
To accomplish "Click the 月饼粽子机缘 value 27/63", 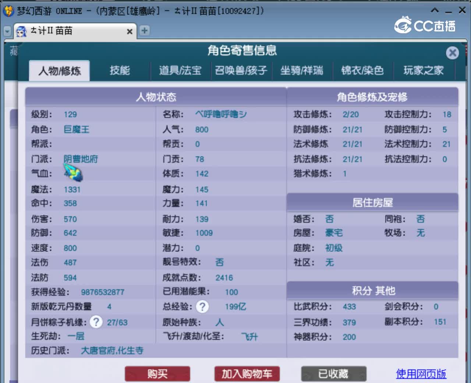I will (117, 322).
